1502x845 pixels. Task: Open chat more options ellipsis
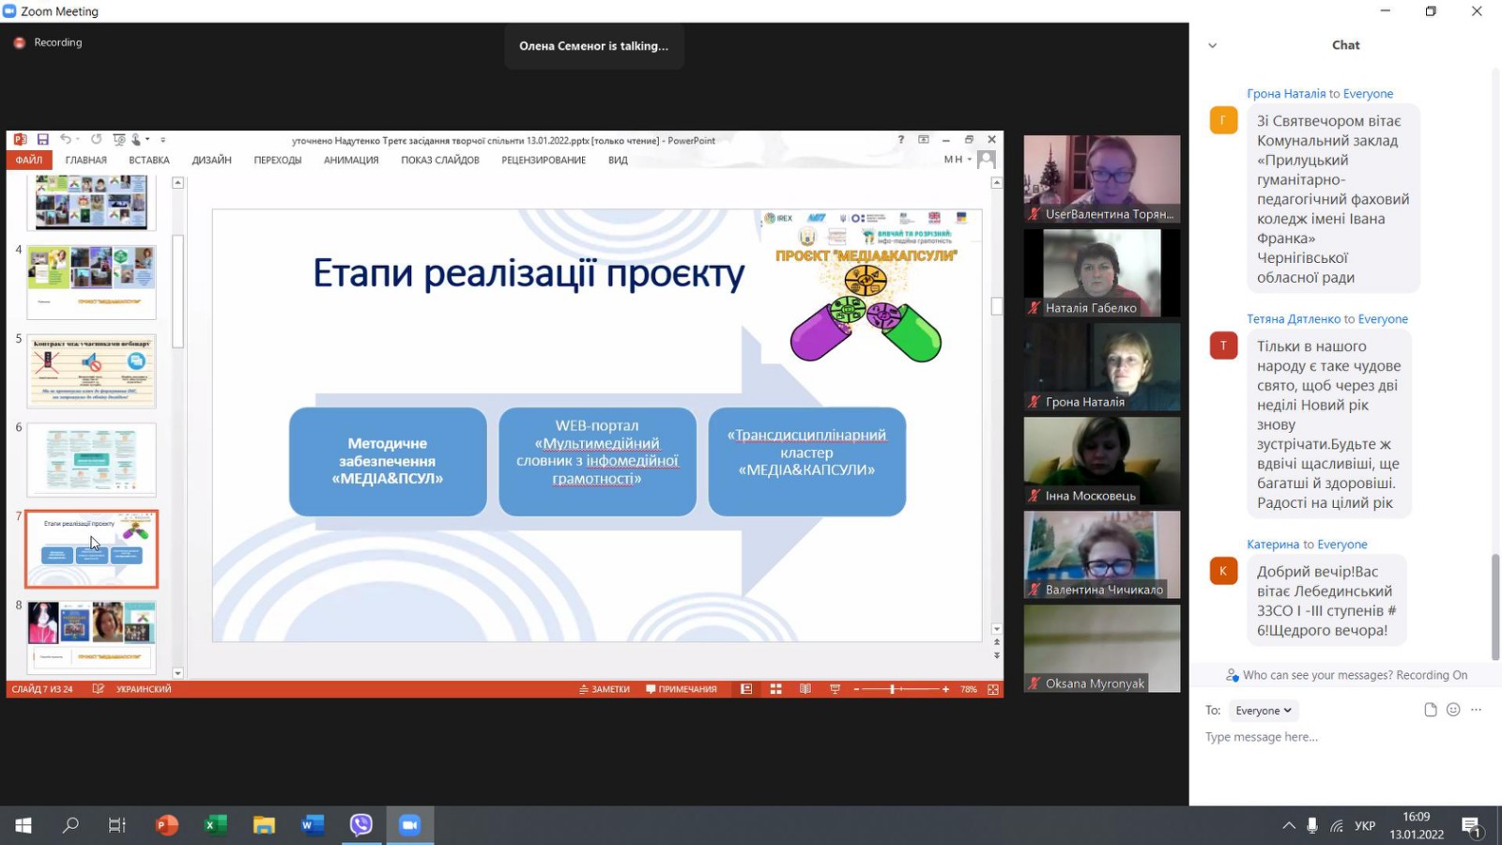pyautogui.click(x=1477, y=710)
